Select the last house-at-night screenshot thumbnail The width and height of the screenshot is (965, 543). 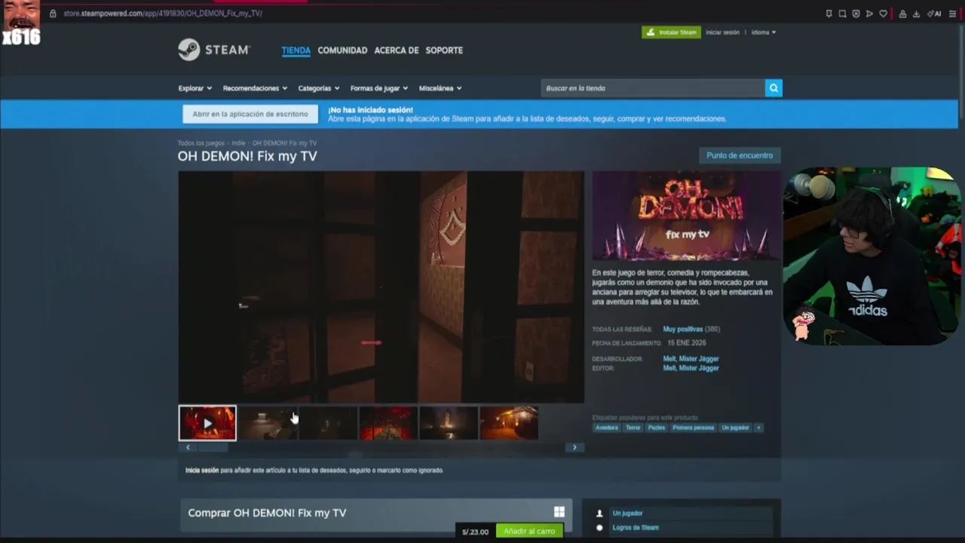(509, 423)
